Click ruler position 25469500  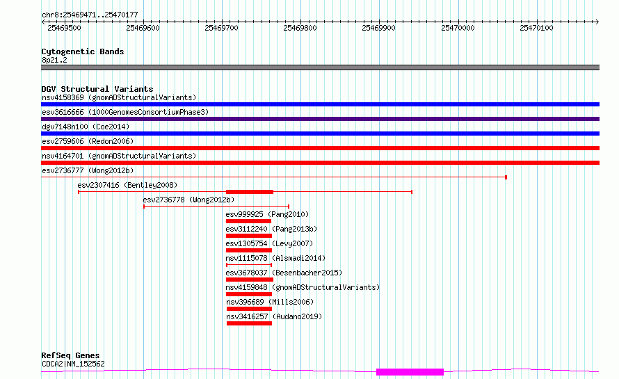64,28
